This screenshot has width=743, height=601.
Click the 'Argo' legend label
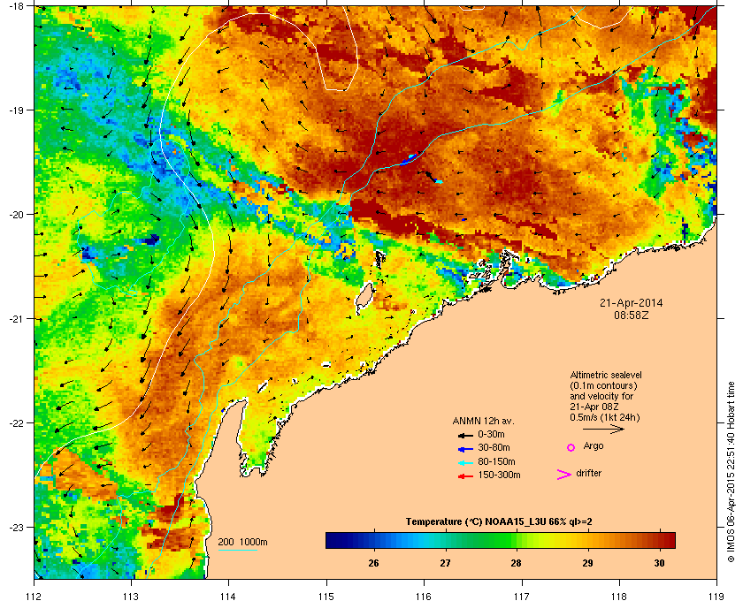(x=594, y=445)
